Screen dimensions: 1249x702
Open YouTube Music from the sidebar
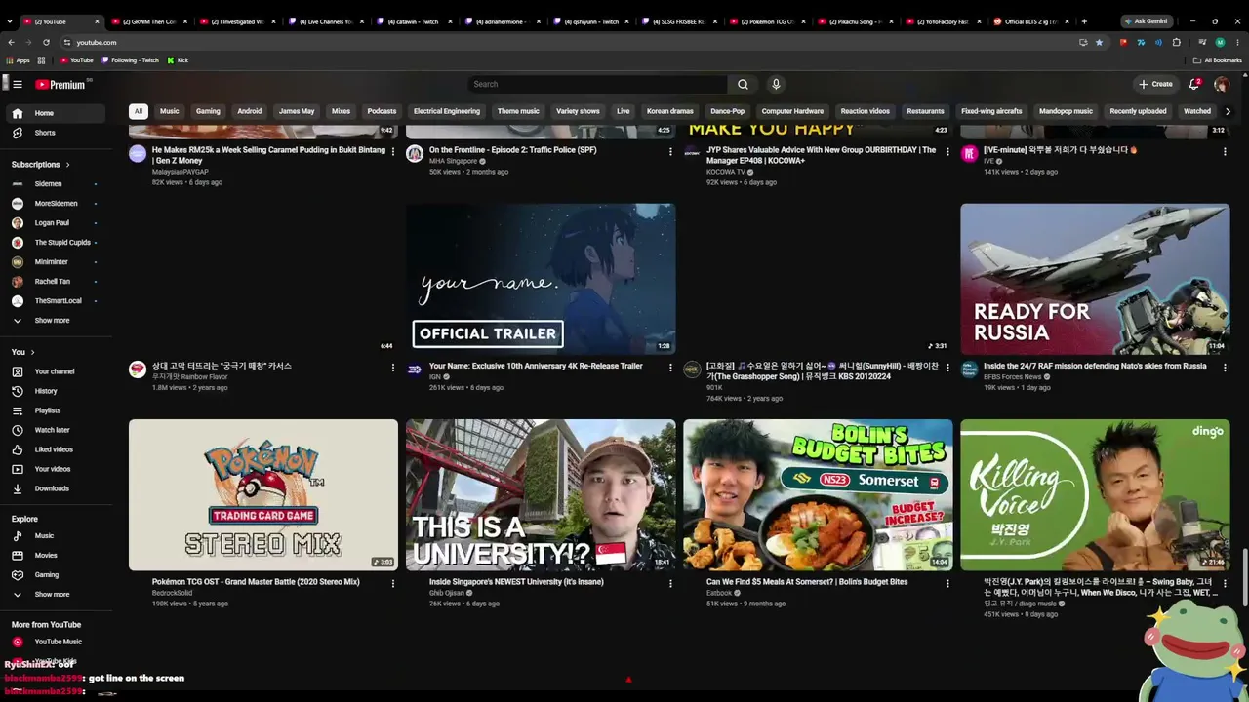tap(55, 642)
